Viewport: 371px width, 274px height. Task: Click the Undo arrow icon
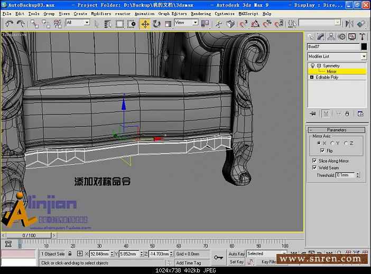pyautogui.click(x=9, y=24)
